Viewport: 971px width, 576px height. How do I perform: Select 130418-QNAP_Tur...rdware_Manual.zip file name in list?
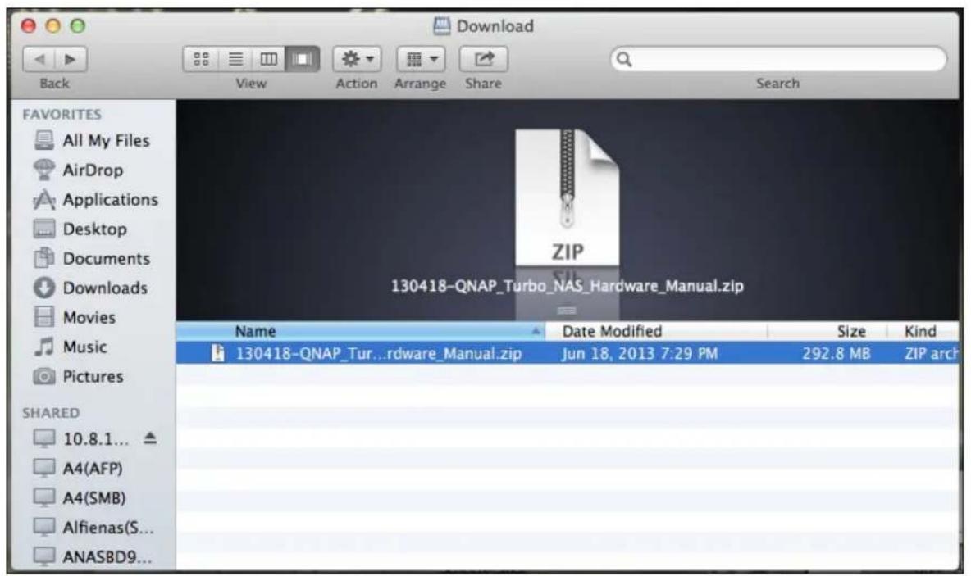[378, 354]
